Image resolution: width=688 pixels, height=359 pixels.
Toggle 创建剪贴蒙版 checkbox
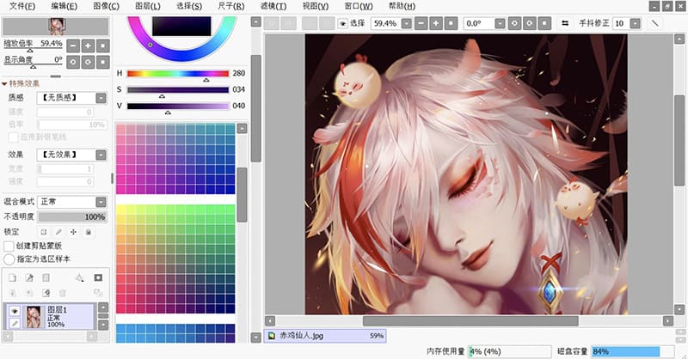(9, 246)
